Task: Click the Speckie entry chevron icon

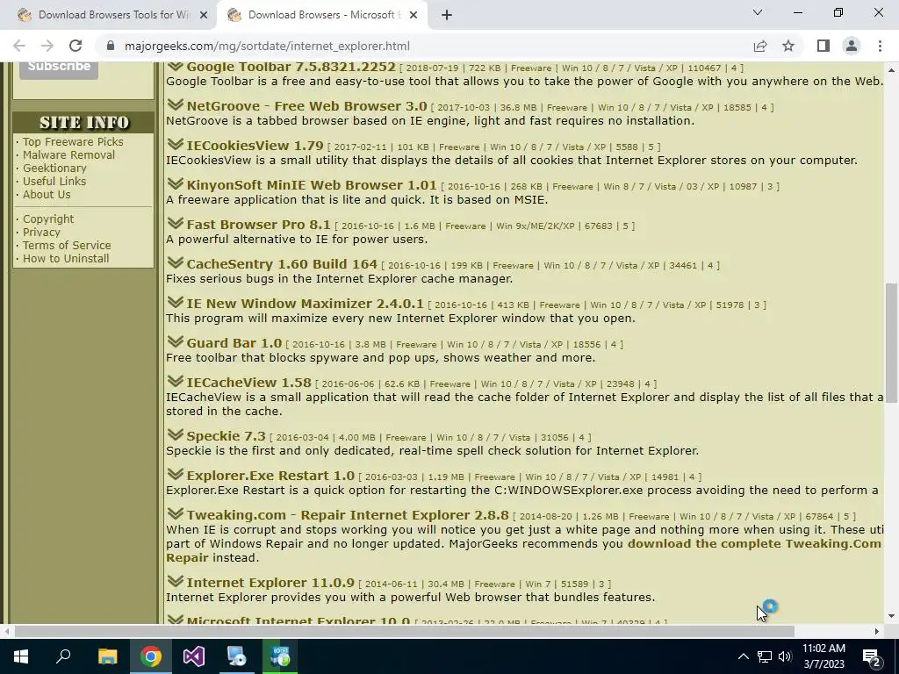Action: click(176, 435)
